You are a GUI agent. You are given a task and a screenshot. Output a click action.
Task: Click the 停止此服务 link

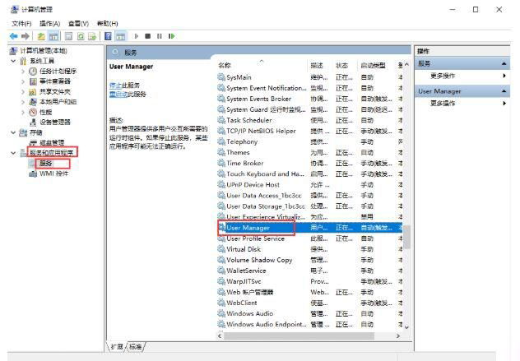124,86
